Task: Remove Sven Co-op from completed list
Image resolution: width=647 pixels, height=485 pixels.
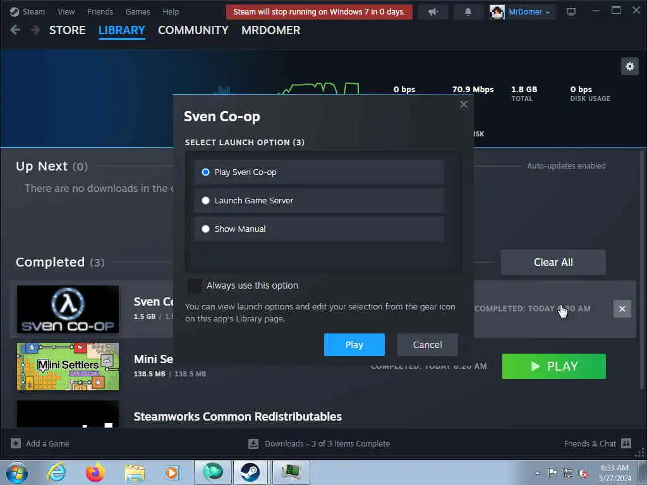Action: click(622, 308)
